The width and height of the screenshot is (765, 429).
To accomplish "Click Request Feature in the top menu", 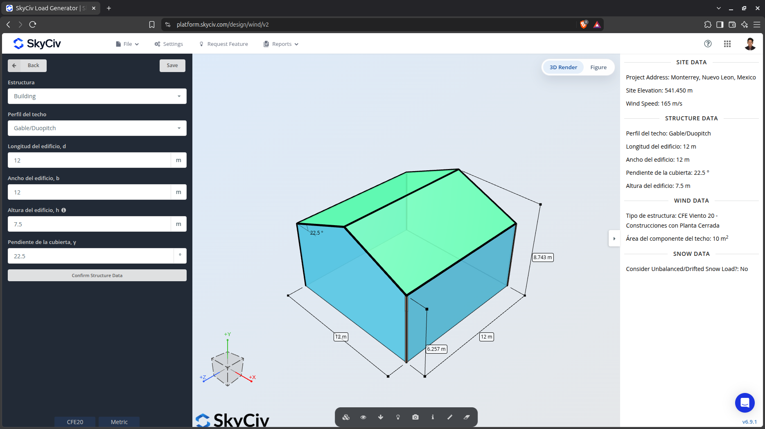I will (x=223, y=44).
